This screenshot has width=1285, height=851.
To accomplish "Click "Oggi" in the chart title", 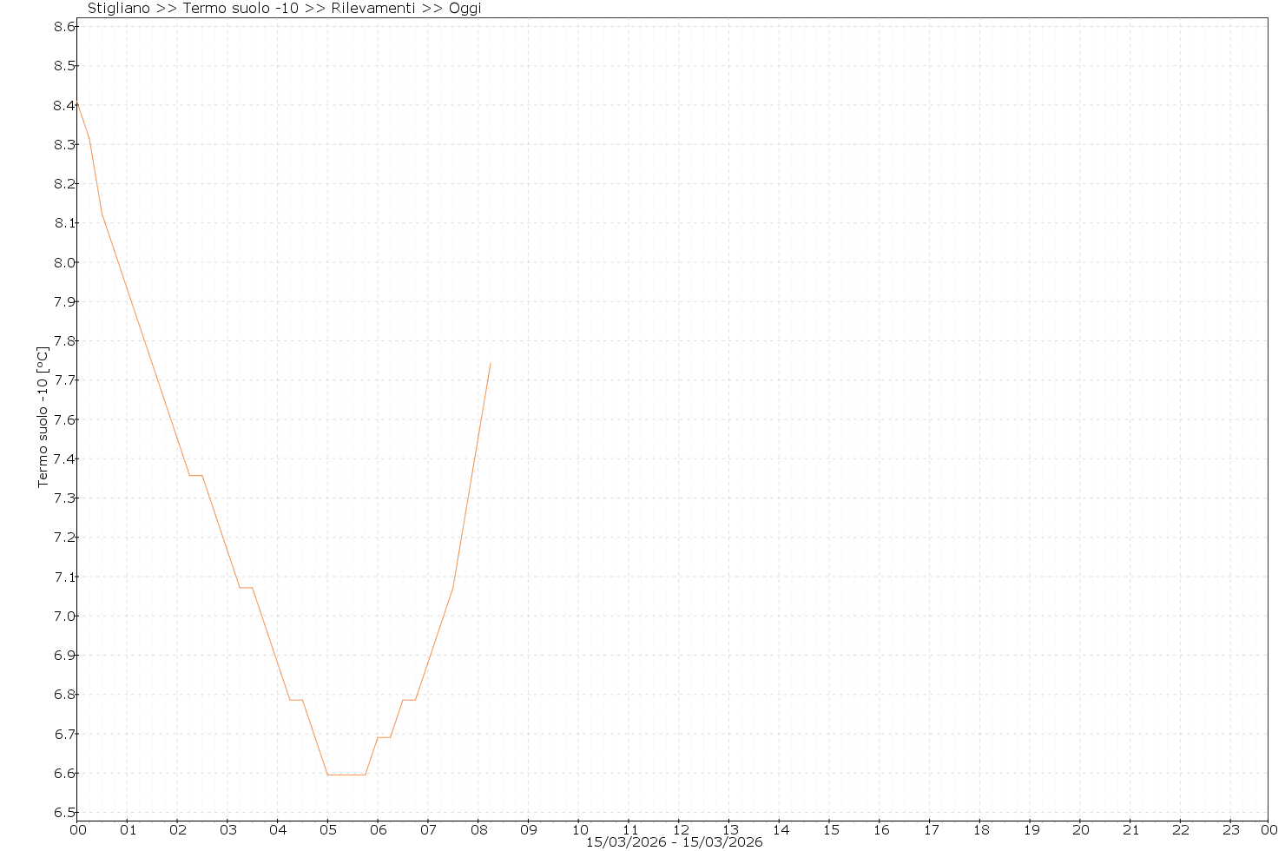I will 465,8.
